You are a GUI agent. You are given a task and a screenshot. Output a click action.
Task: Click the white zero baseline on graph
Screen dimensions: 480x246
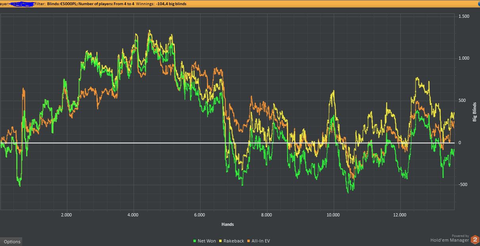227,143
